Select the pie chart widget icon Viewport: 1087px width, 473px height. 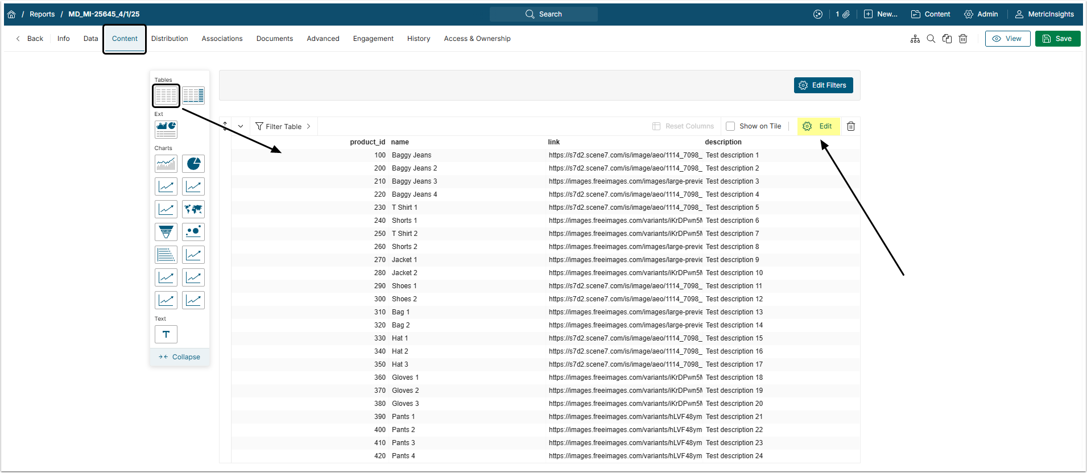[x=193, y=164]
